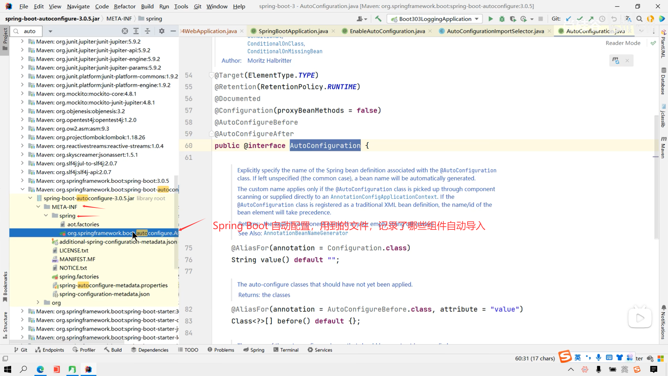Collapse the META-INF folder
Screen dimensions: 668x376
[x=38, y=207]
